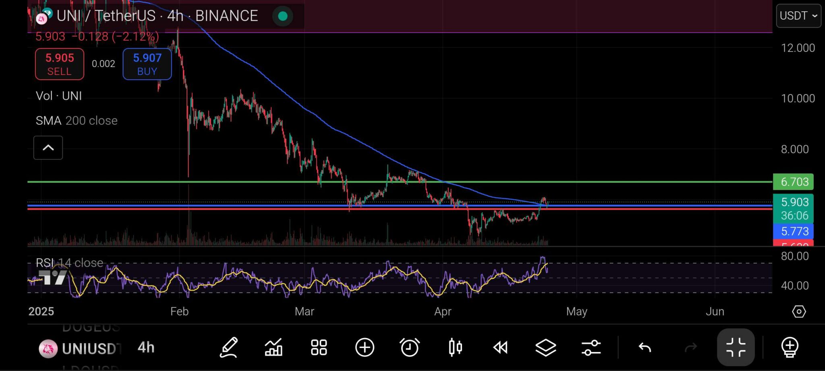Change chart type with the candlestick icon

click(x=455, y=347)
